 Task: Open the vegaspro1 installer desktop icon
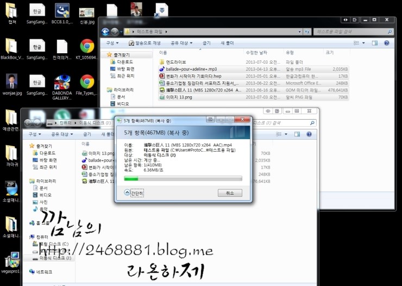click(12, 260)
